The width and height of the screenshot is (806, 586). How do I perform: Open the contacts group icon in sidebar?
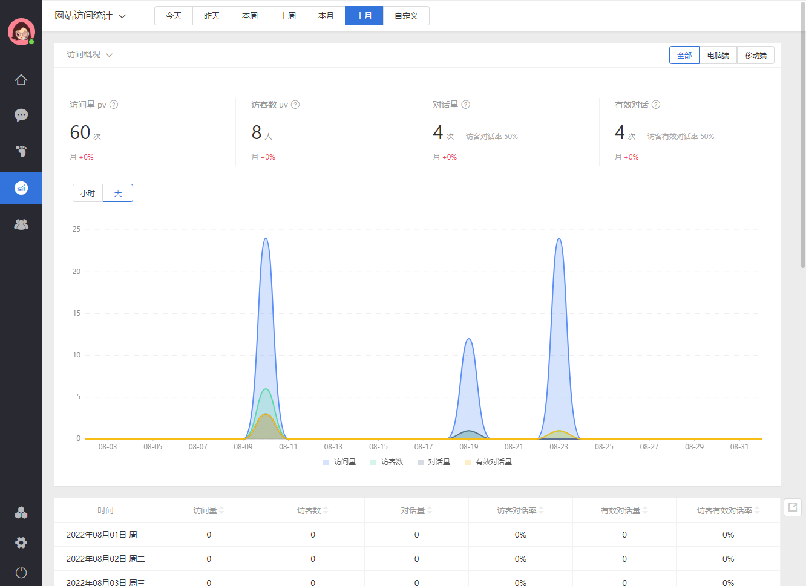[21, 224]
